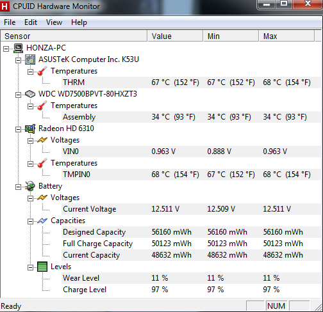323x312 pixels.
Task: Click the Battery label
Action: [50, 186]
